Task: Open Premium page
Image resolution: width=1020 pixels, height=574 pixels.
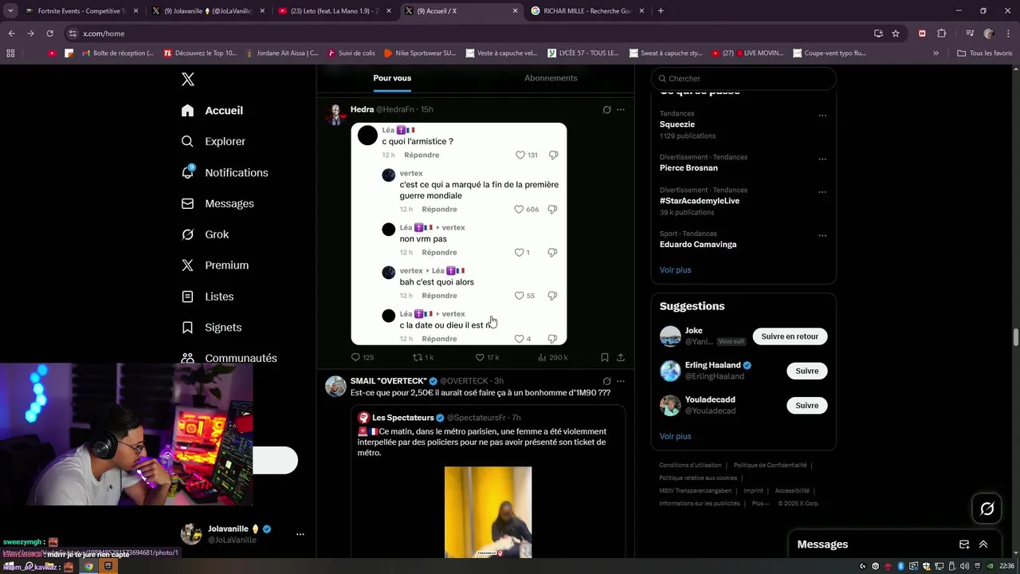Action: click(x=214, y=265)
